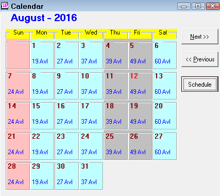Image resolution: width=220 pixels, height=196 pixels.
Task: Close the Calendar window
Action: 212,6
